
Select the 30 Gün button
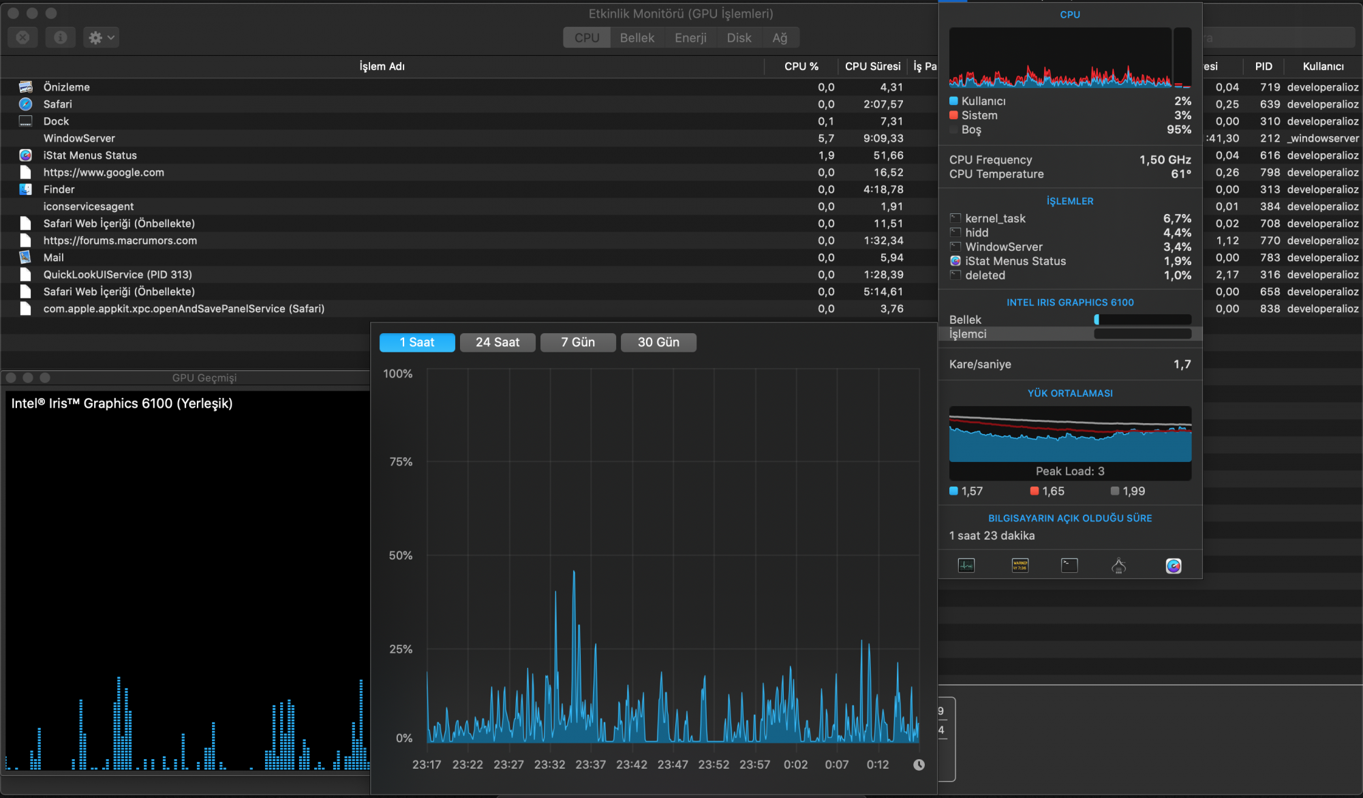(658, 342)
